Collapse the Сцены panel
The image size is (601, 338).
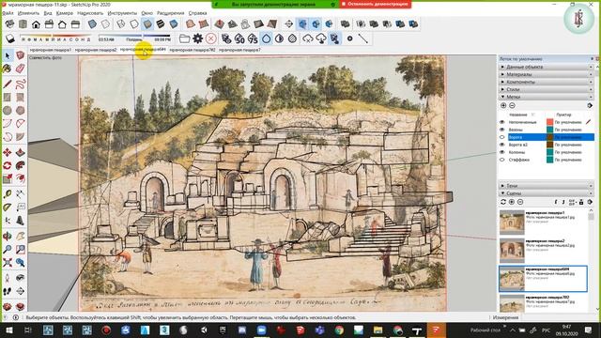point(546,193)
